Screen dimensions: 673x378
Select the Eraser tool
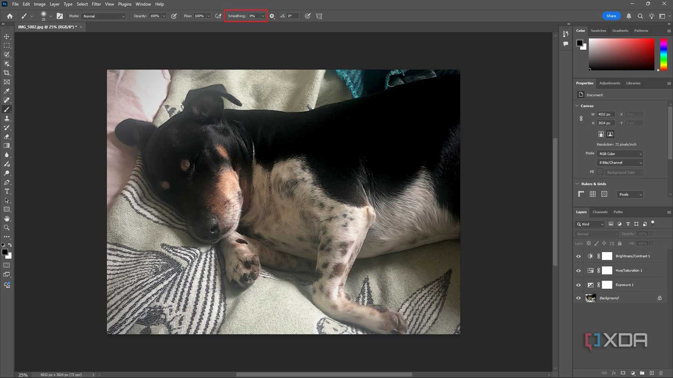[7, 136]
